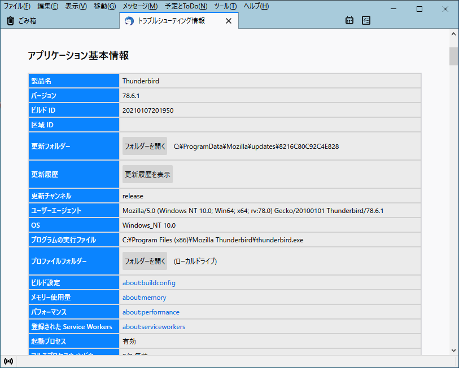Click the trash can icon in ごみ箱 tab
The height and width of the screenshot is (368, 459).
(10, 21)
